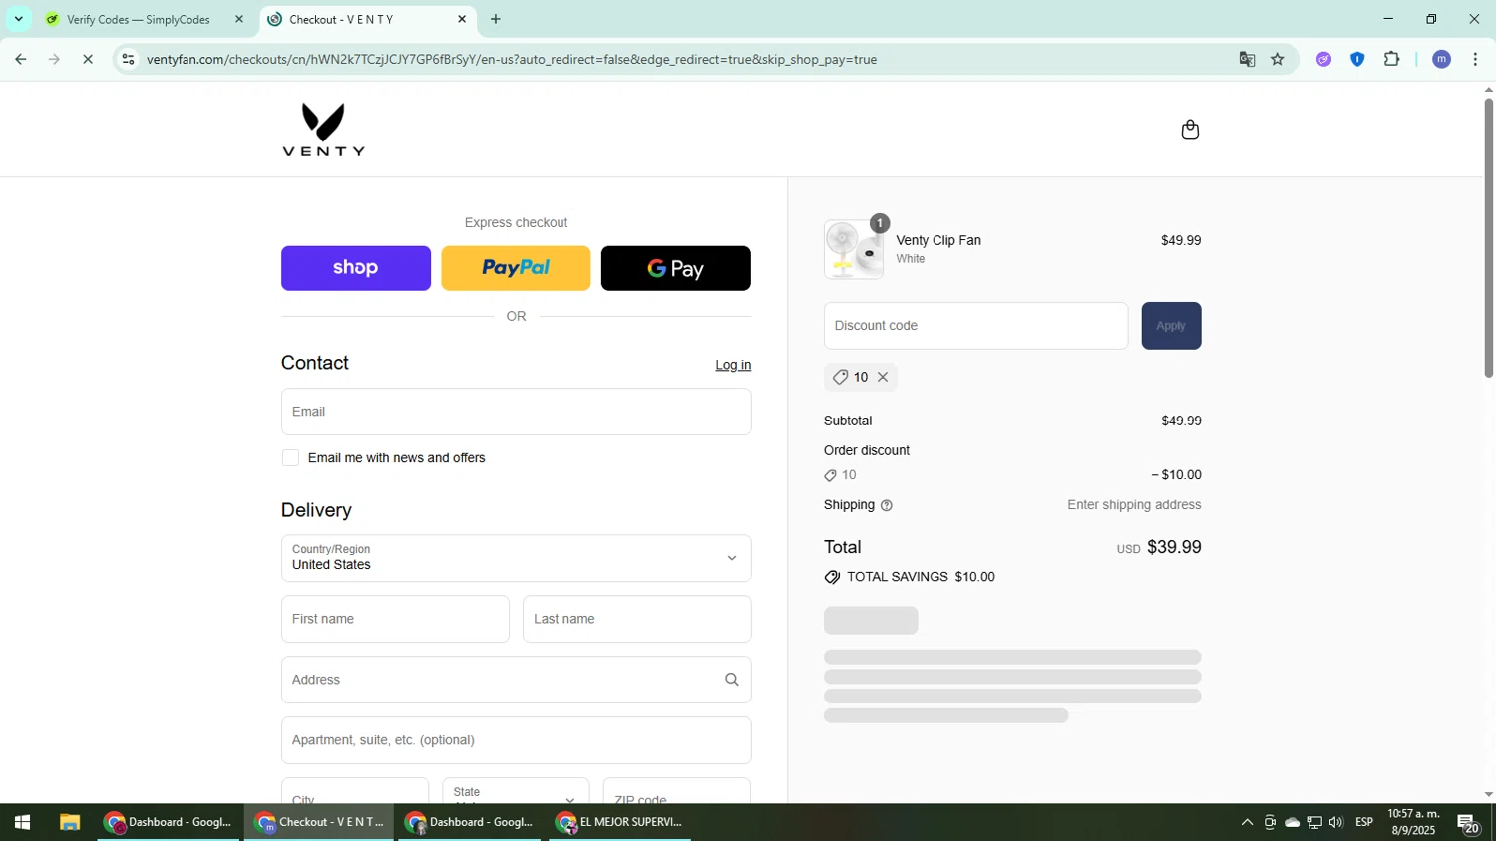This screenshot has width=1496, height=841.
Task: Click the First name field
Action: [395, 619]
